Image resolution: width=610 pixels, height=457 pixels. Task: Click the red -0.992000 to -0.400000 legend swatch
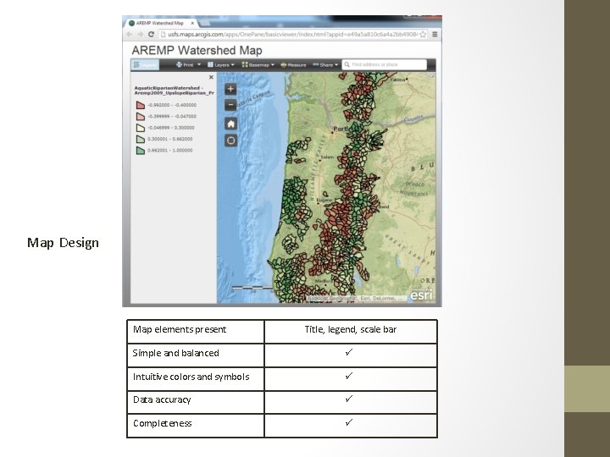point(141,105)
